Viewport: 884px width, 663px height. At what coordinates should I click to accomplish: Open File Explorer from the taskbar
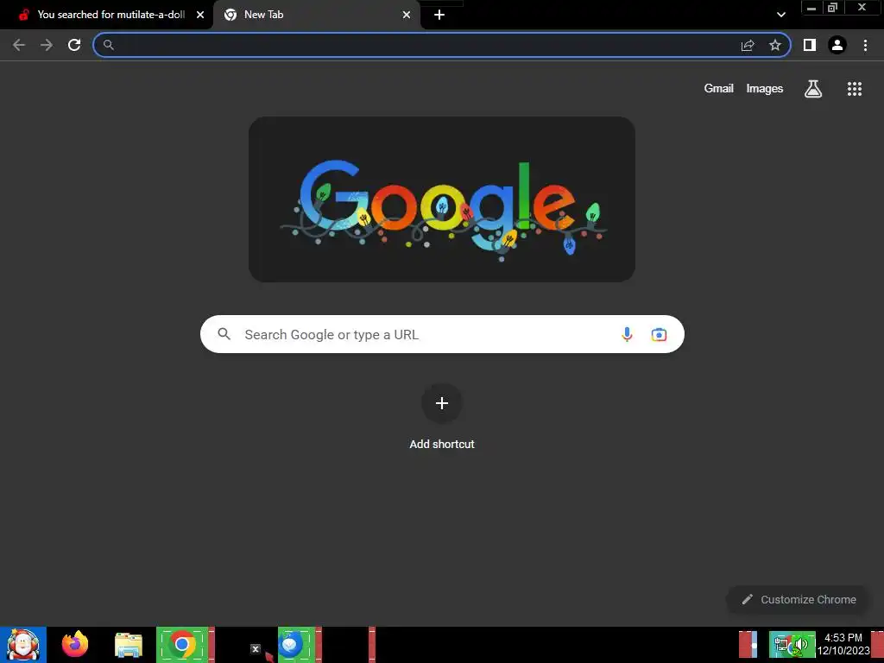pos(129,645)
